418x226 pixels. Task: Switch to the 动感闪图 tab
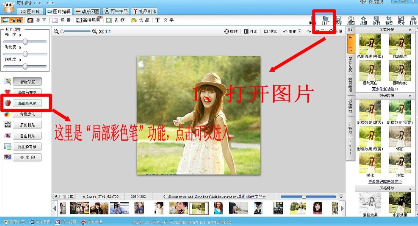87,12
